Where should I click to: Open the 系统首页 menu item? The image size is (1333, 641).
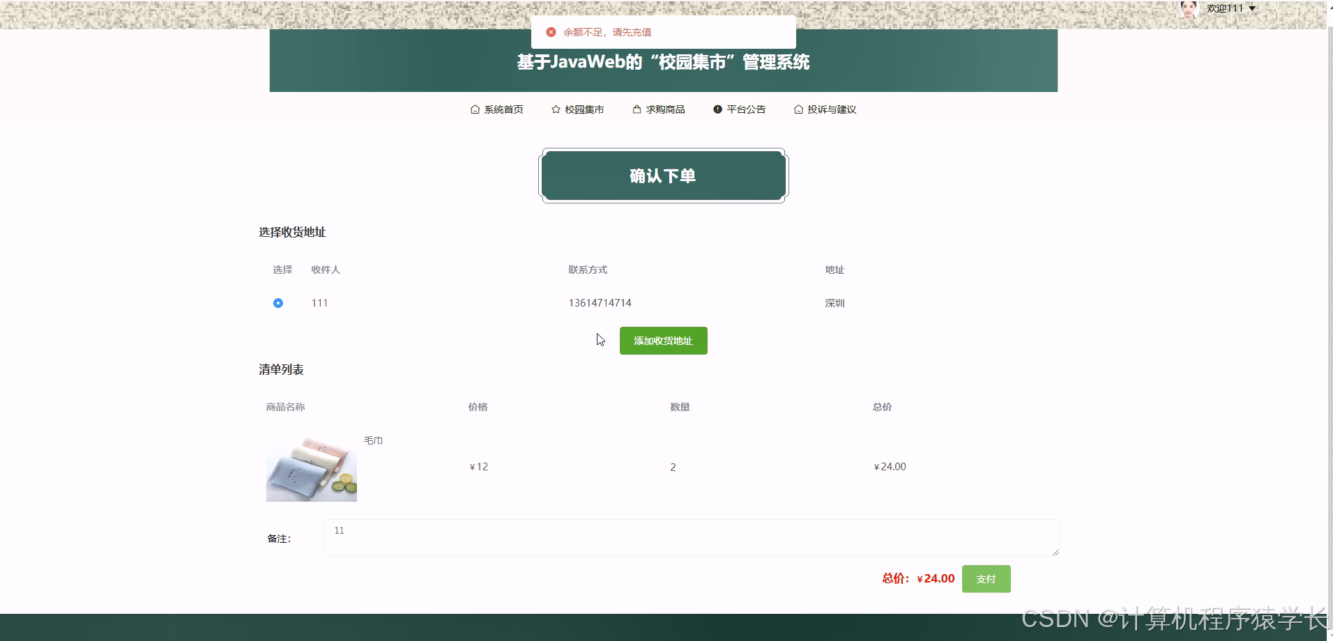[x=503, y=109]
